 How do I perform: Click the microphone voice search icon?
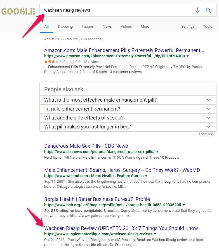pyautogui.click(x=197, y=10)
